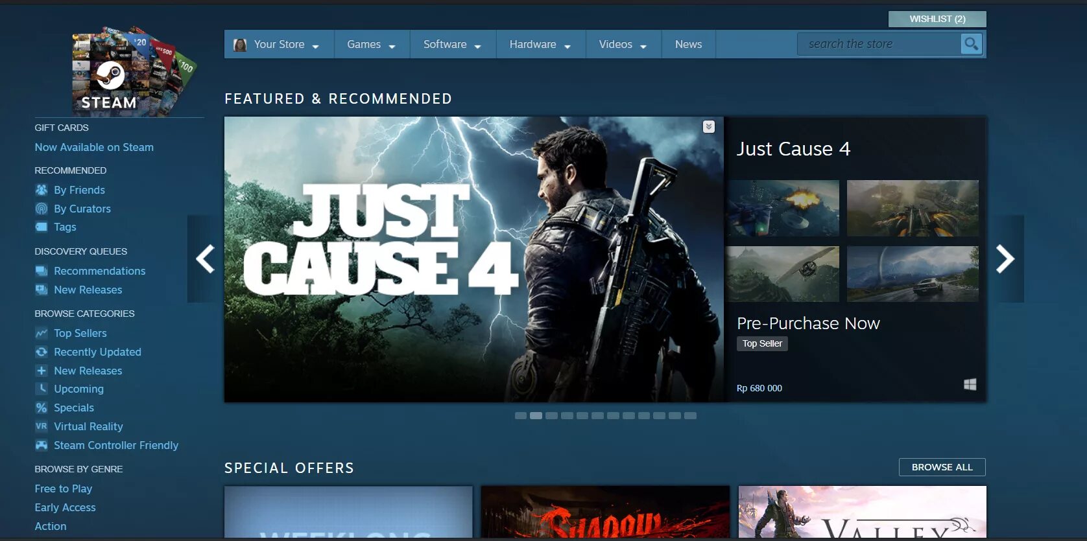Viewport: 1087px width, 541px height.
Task: Open the Valley special offer card
Action: pyautogui.click(x=863, y=512)
